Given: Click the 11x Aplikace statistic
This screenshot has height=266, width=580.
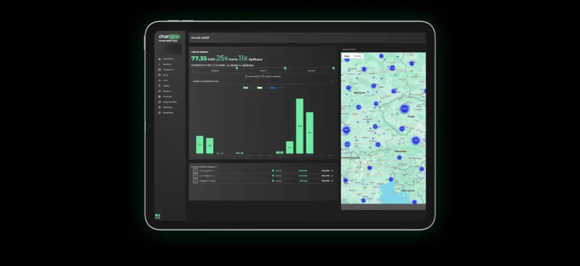Looking at the screenshot, I should pos(250,58).
